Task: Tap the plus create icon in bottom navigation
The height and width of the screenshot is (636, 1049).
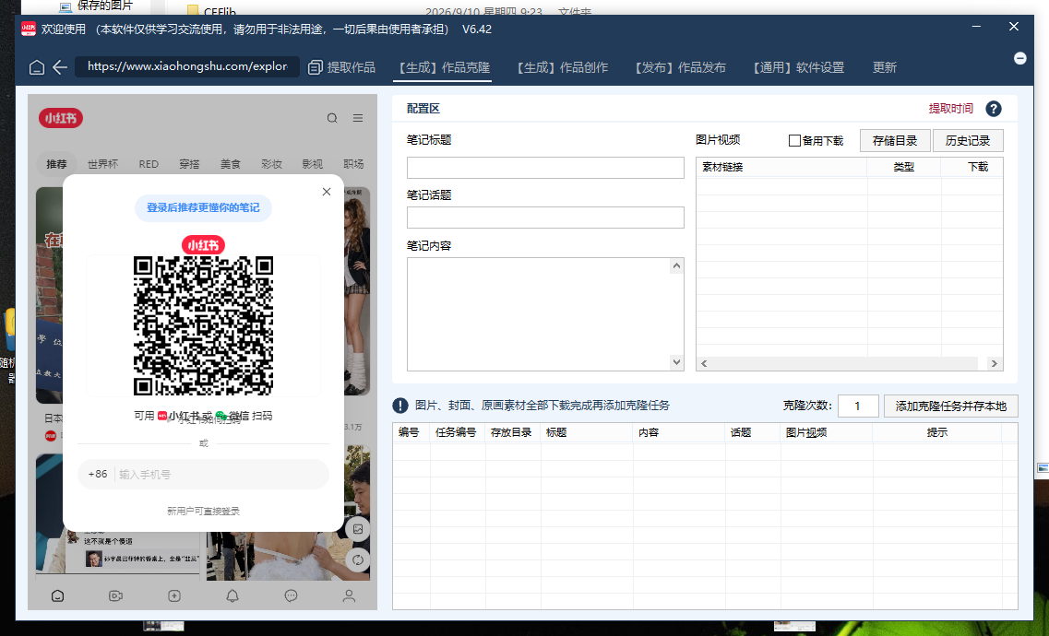Action: click(x=174, y=596)
